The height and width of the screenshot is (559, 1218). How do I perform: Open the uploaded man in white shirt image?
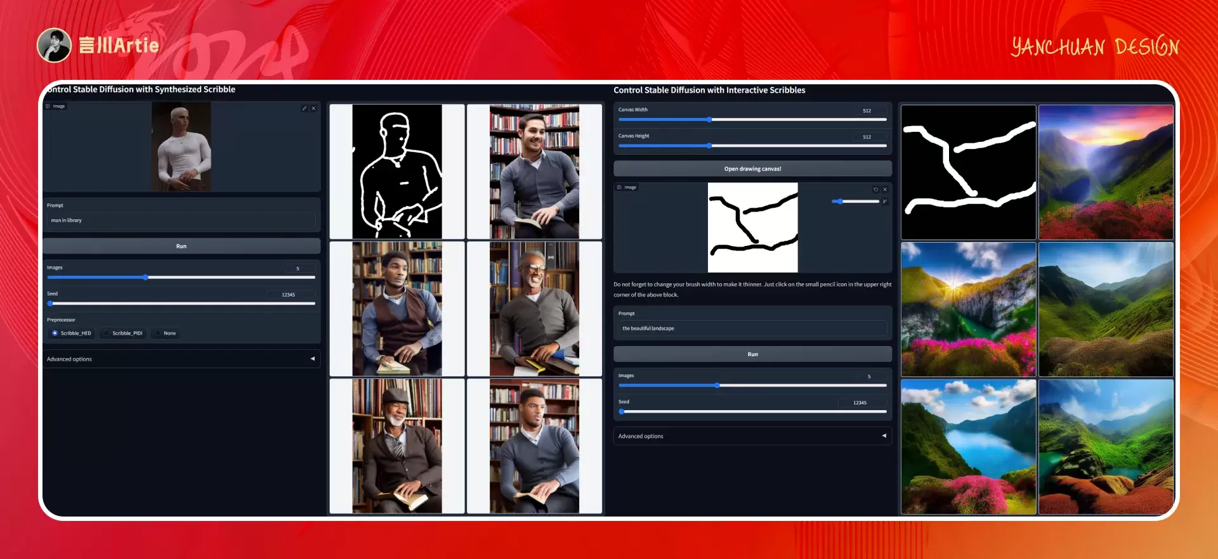click(x=181, y=146)
